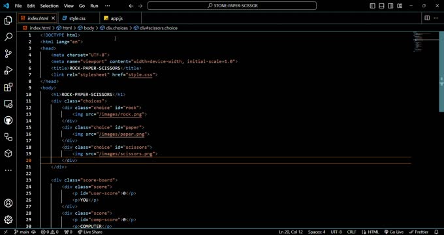Image resolution: width=444 pixels, height=235 pixels.
Task: Split the editor to the right
Action: [427, 18]
